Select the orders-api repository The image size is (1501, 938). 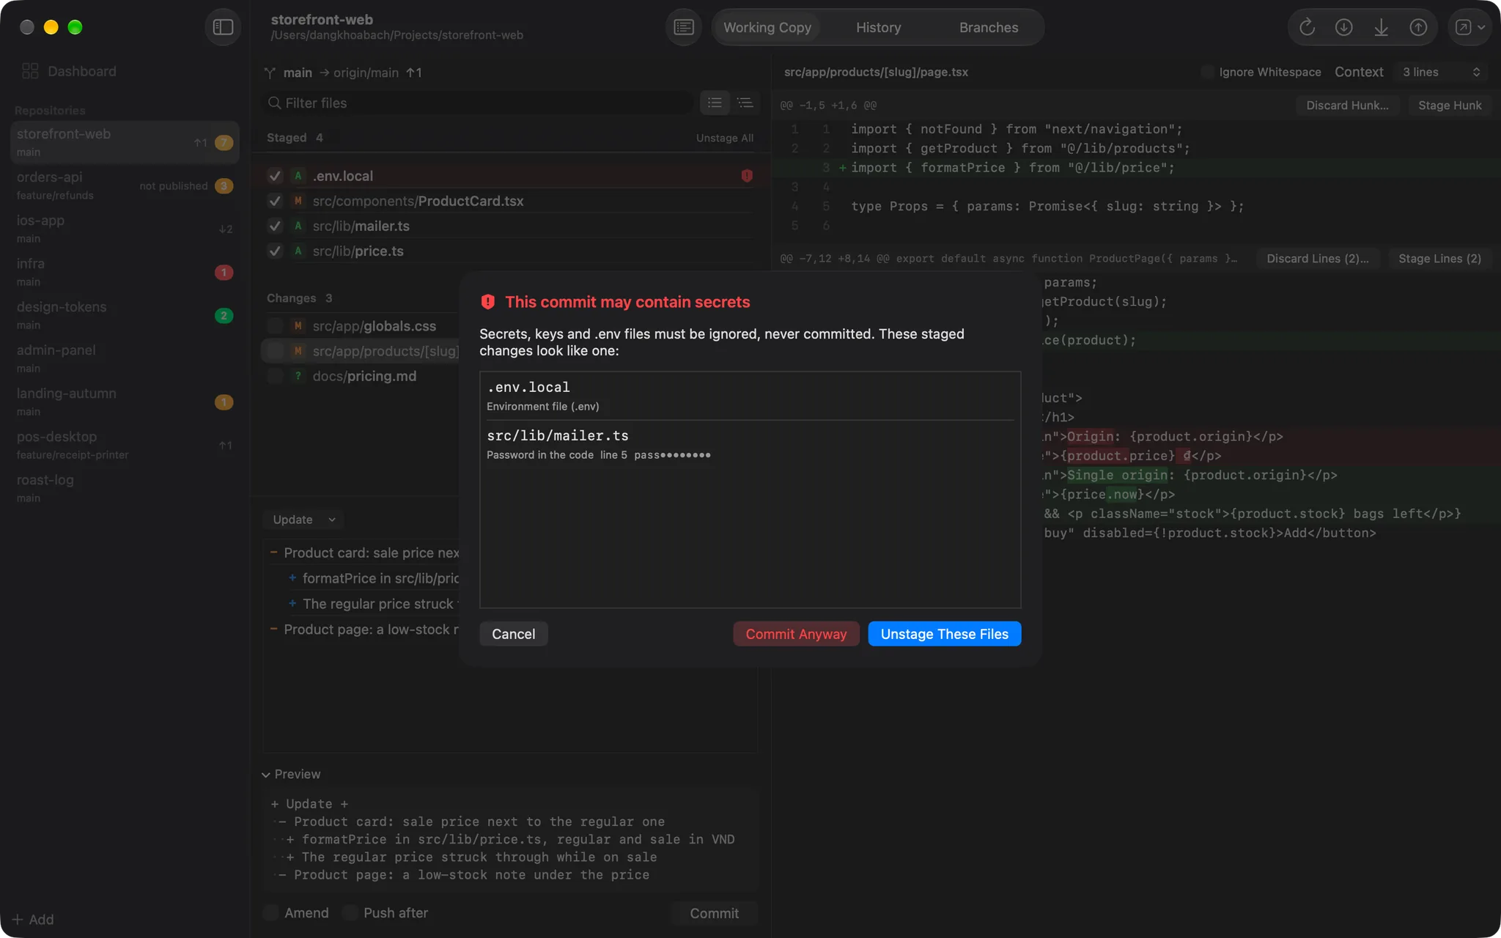click(x=125, y=185)
